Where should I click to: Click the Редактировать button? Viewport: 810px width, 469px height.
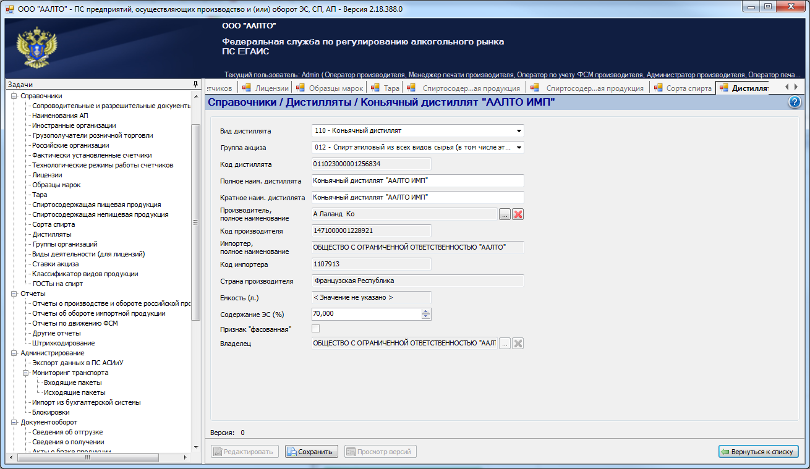pos(245,452)
